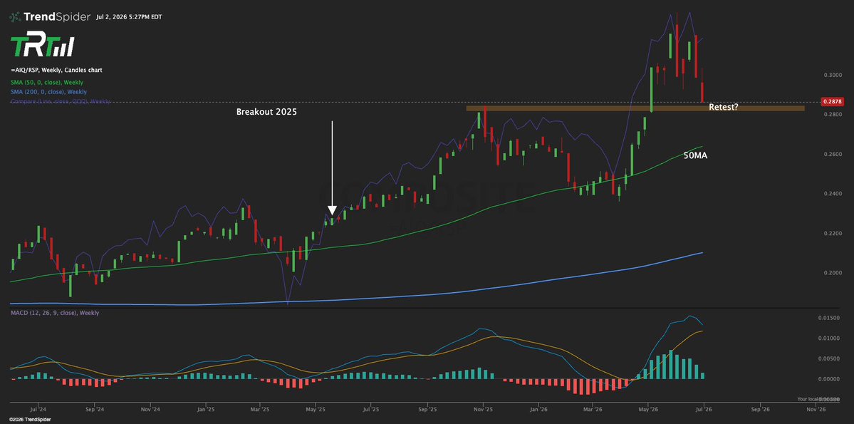Image resolution: width=854 pixels, height=424 pixels.
Task: Click the Sep '26 date axis label
Action: [761, 408]
